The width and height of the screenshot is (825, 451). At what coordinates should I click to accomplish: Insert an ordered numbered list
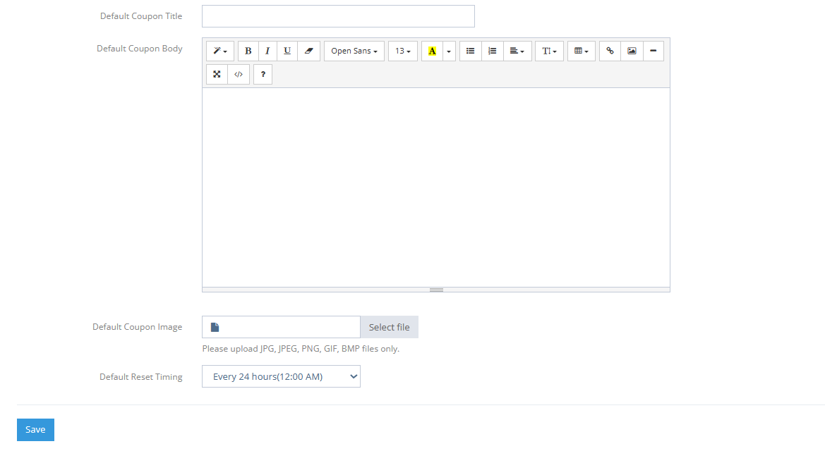pyautogui.click(x=493, y=51)
